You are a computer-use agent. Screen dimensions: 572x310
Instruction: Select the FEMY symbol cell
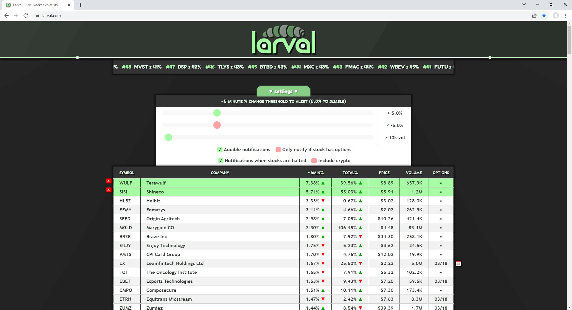click(127, 210)
